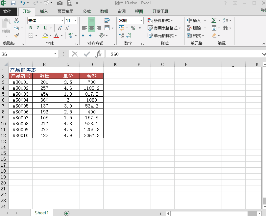Click the Select All corner triangle
This screenshot has height=216, width=266.
click(6, 64)
